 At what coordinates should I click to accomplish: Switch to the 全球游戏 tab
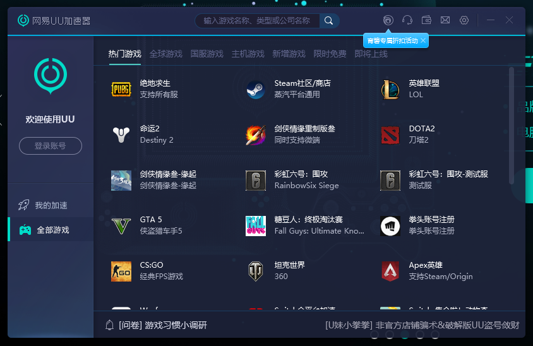pos(166,54)
